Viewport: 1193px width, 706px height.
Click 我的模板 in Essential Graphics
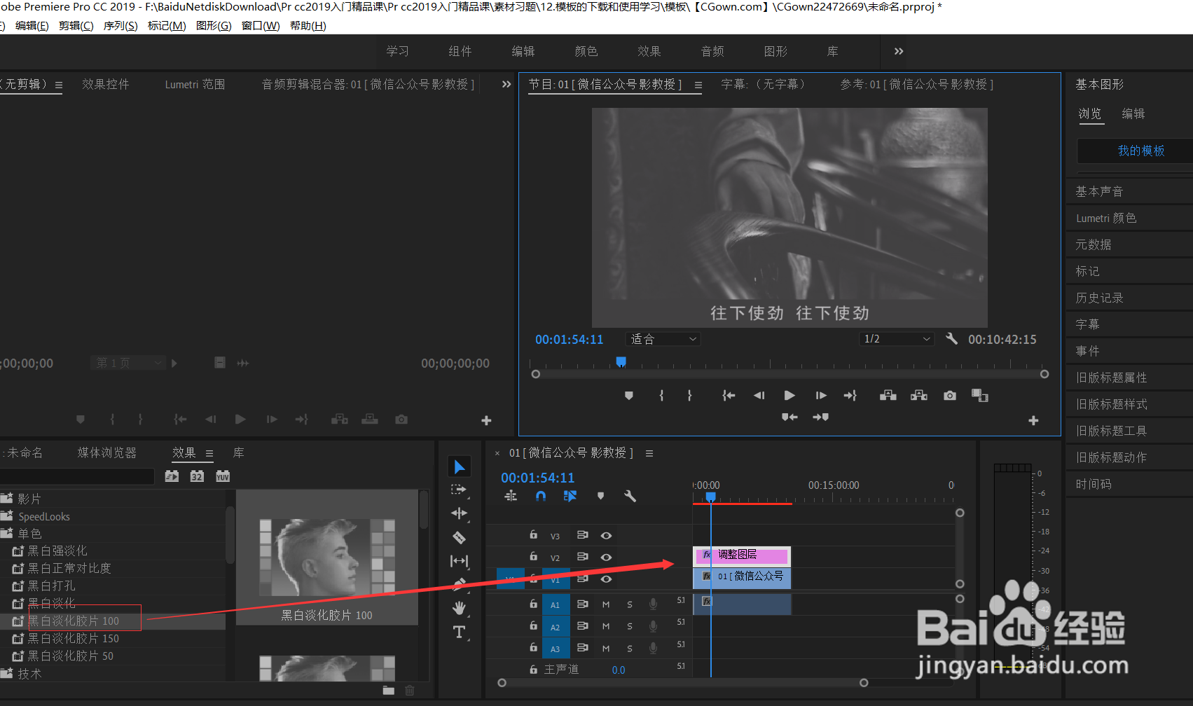click(1140, 151)
